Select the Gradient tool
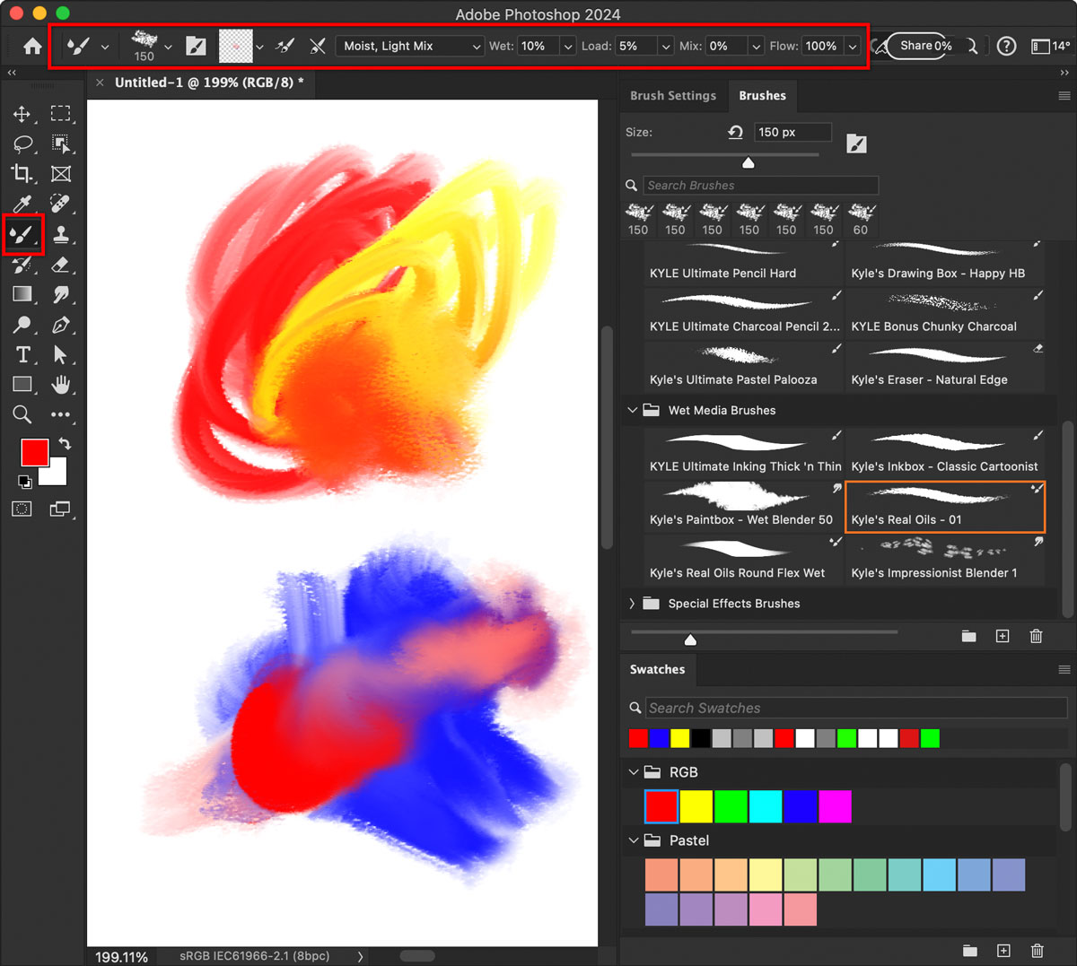Screen dimensions: 1077x966 coord(22,294)
